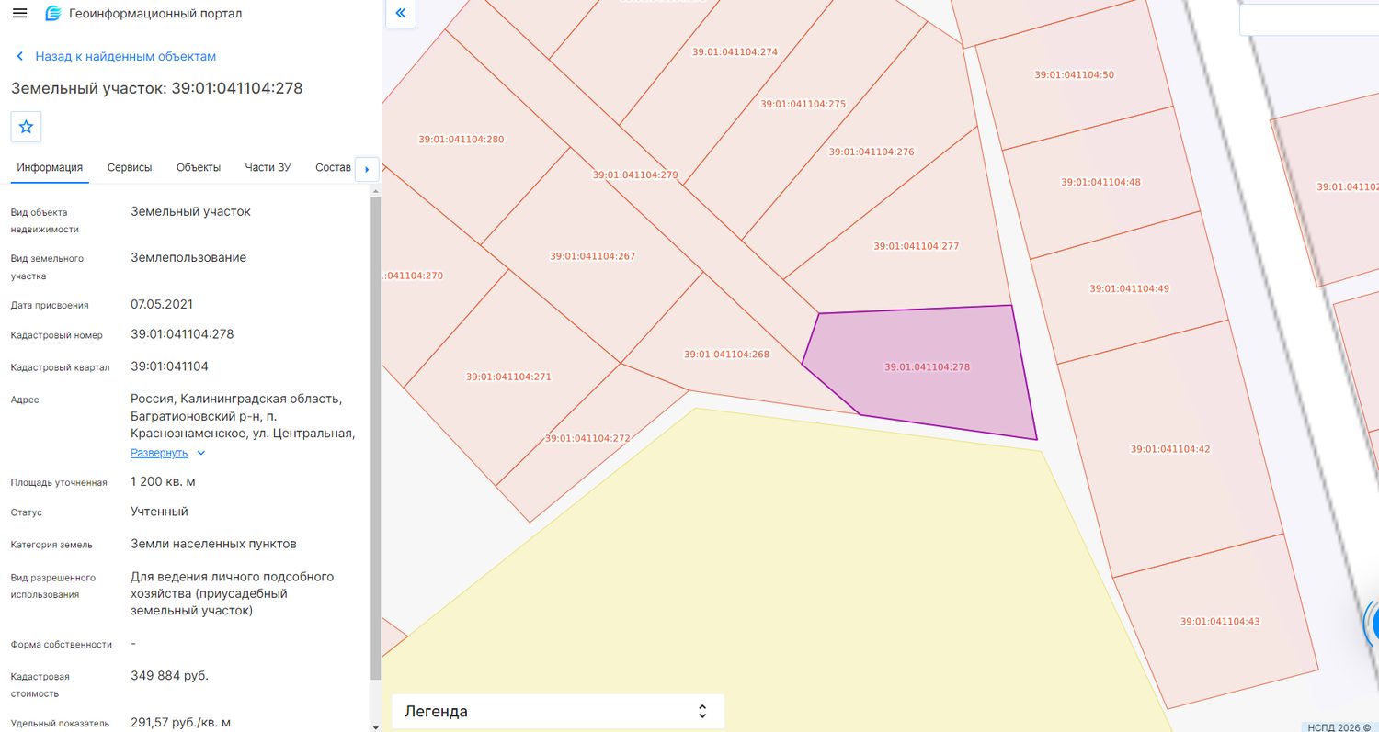
Task: Select parcel 39:01:041104:271 on the map
Action: point(508,377)
